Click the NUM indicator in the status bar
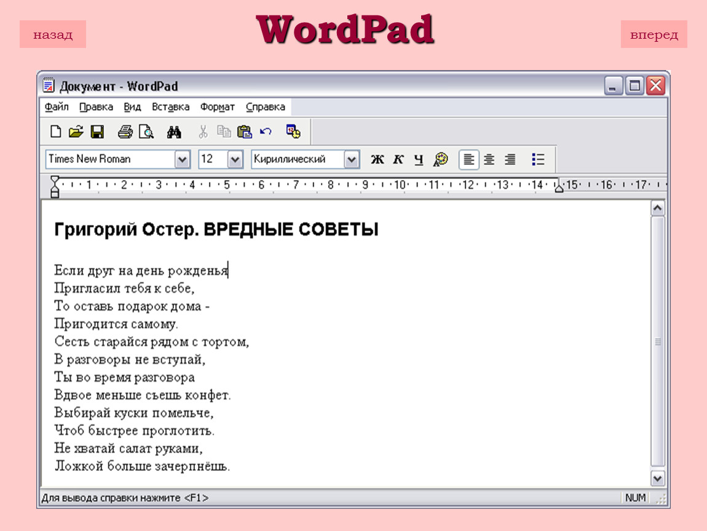Screen dimensions: 707x531 (635, 498)
